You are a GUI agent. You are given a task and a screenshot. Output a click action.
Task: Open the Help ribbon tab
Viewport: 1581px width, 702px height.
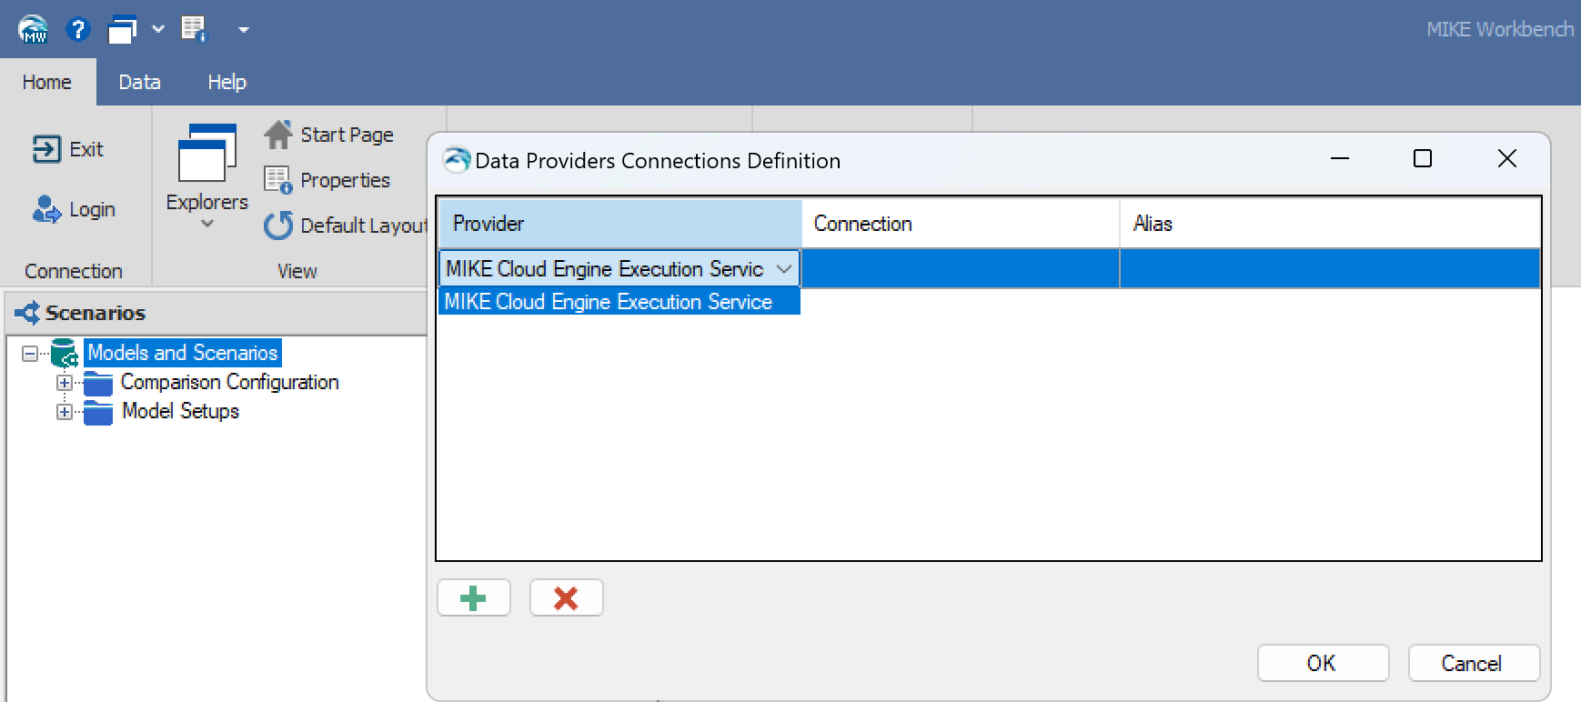click(227, 82)
